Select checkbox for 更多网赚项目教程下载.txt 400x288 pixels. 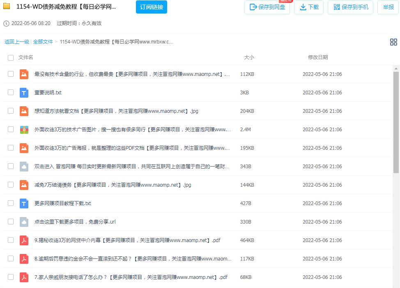[11, 203]
